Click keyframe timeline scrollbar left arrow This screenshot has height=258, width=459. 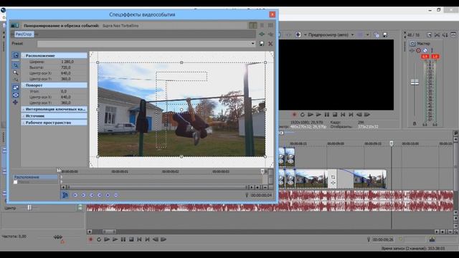63,187
